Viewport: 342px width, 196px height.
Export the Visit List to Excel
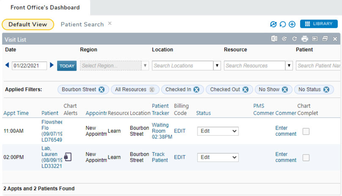click(274, 39)
